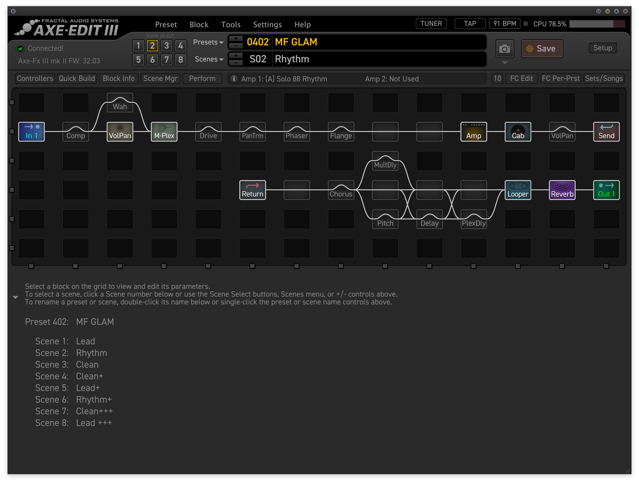Expand the arrow below the camera icon
The image size is (639, 483).
point(505,63)
